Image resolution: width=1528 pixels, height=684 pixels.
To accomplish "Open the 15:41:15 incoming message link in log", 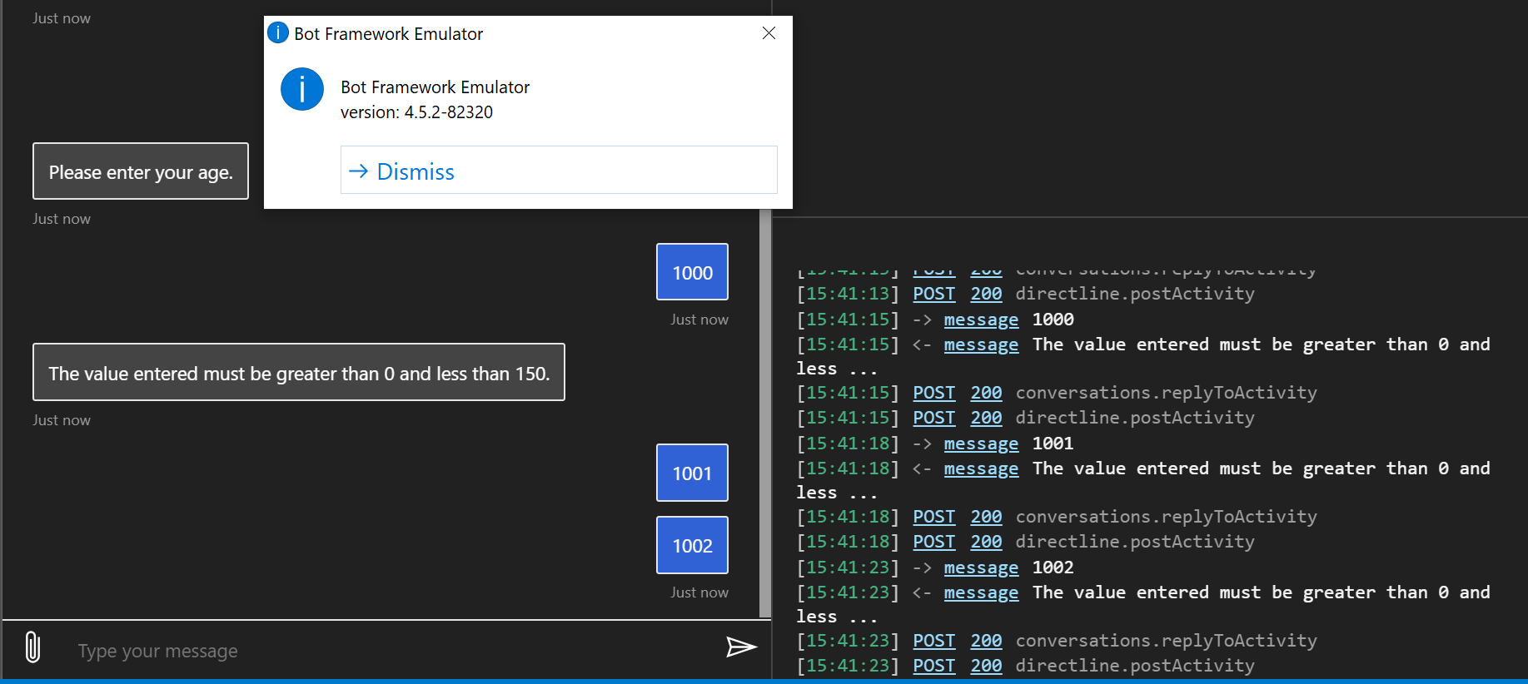I will point(981,344).
